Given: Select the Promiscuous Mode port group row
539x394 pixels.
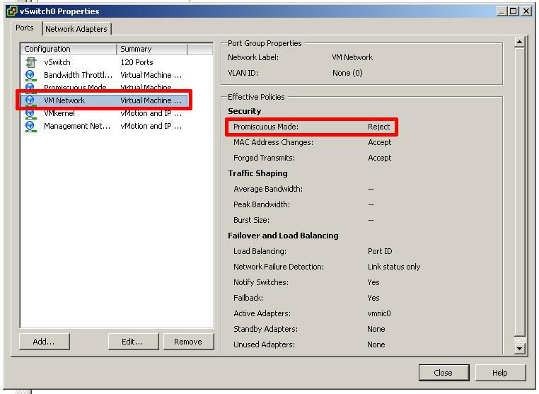Looking at the screenshot, I should [105, 86].
